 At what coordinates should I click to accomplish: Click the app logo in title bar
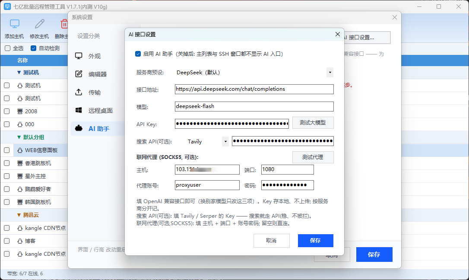7,6
